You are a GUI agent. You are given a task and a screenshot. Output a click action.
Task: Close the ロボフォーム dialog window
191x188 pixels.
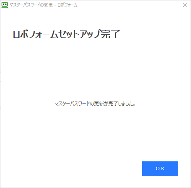[x=185, y=5]
